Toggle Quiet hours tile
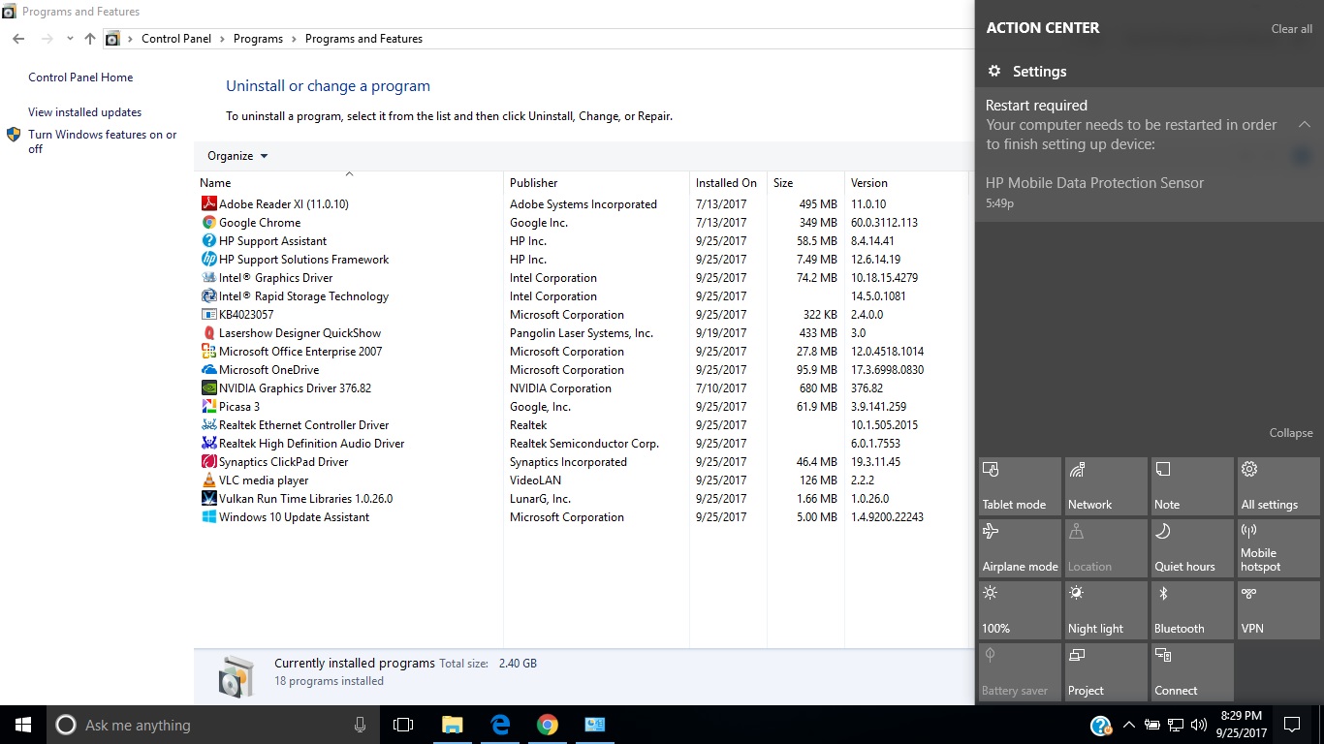 [x=1191, y=548]
